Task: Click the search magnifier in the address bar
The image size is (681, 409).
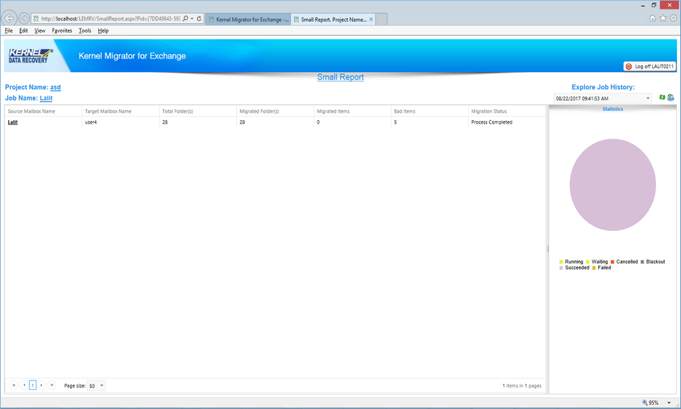Action: (186, 18)
